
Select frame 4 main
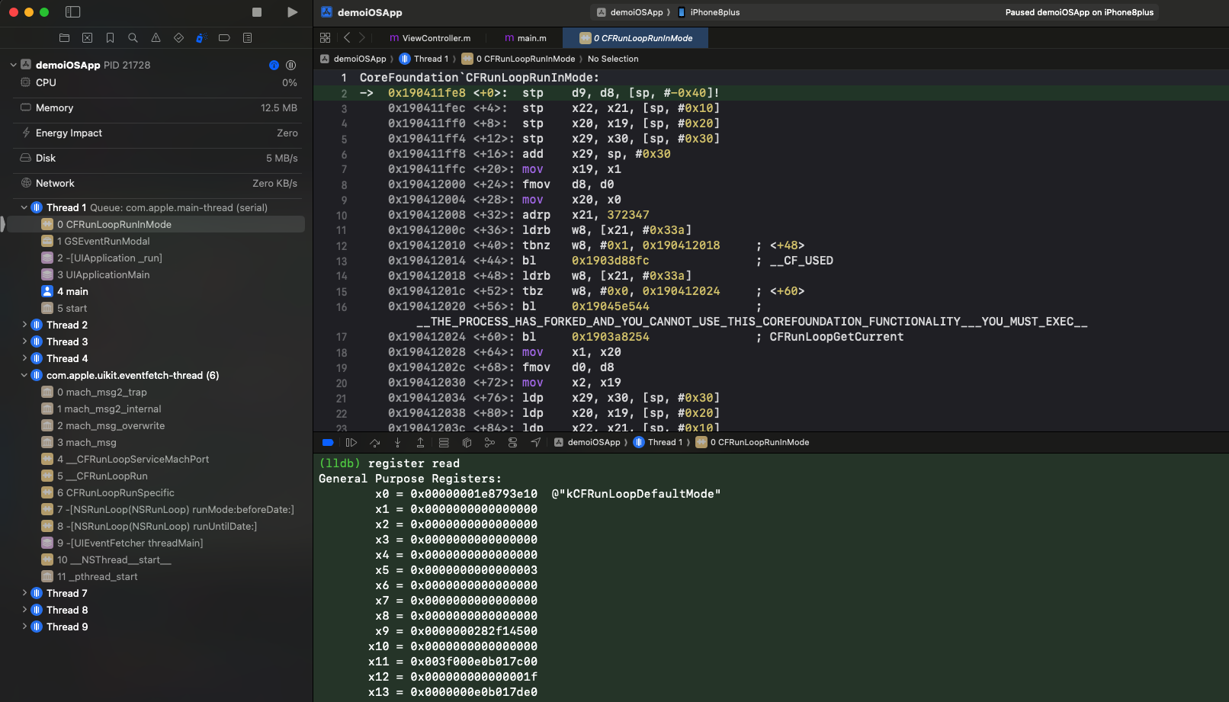156,291
